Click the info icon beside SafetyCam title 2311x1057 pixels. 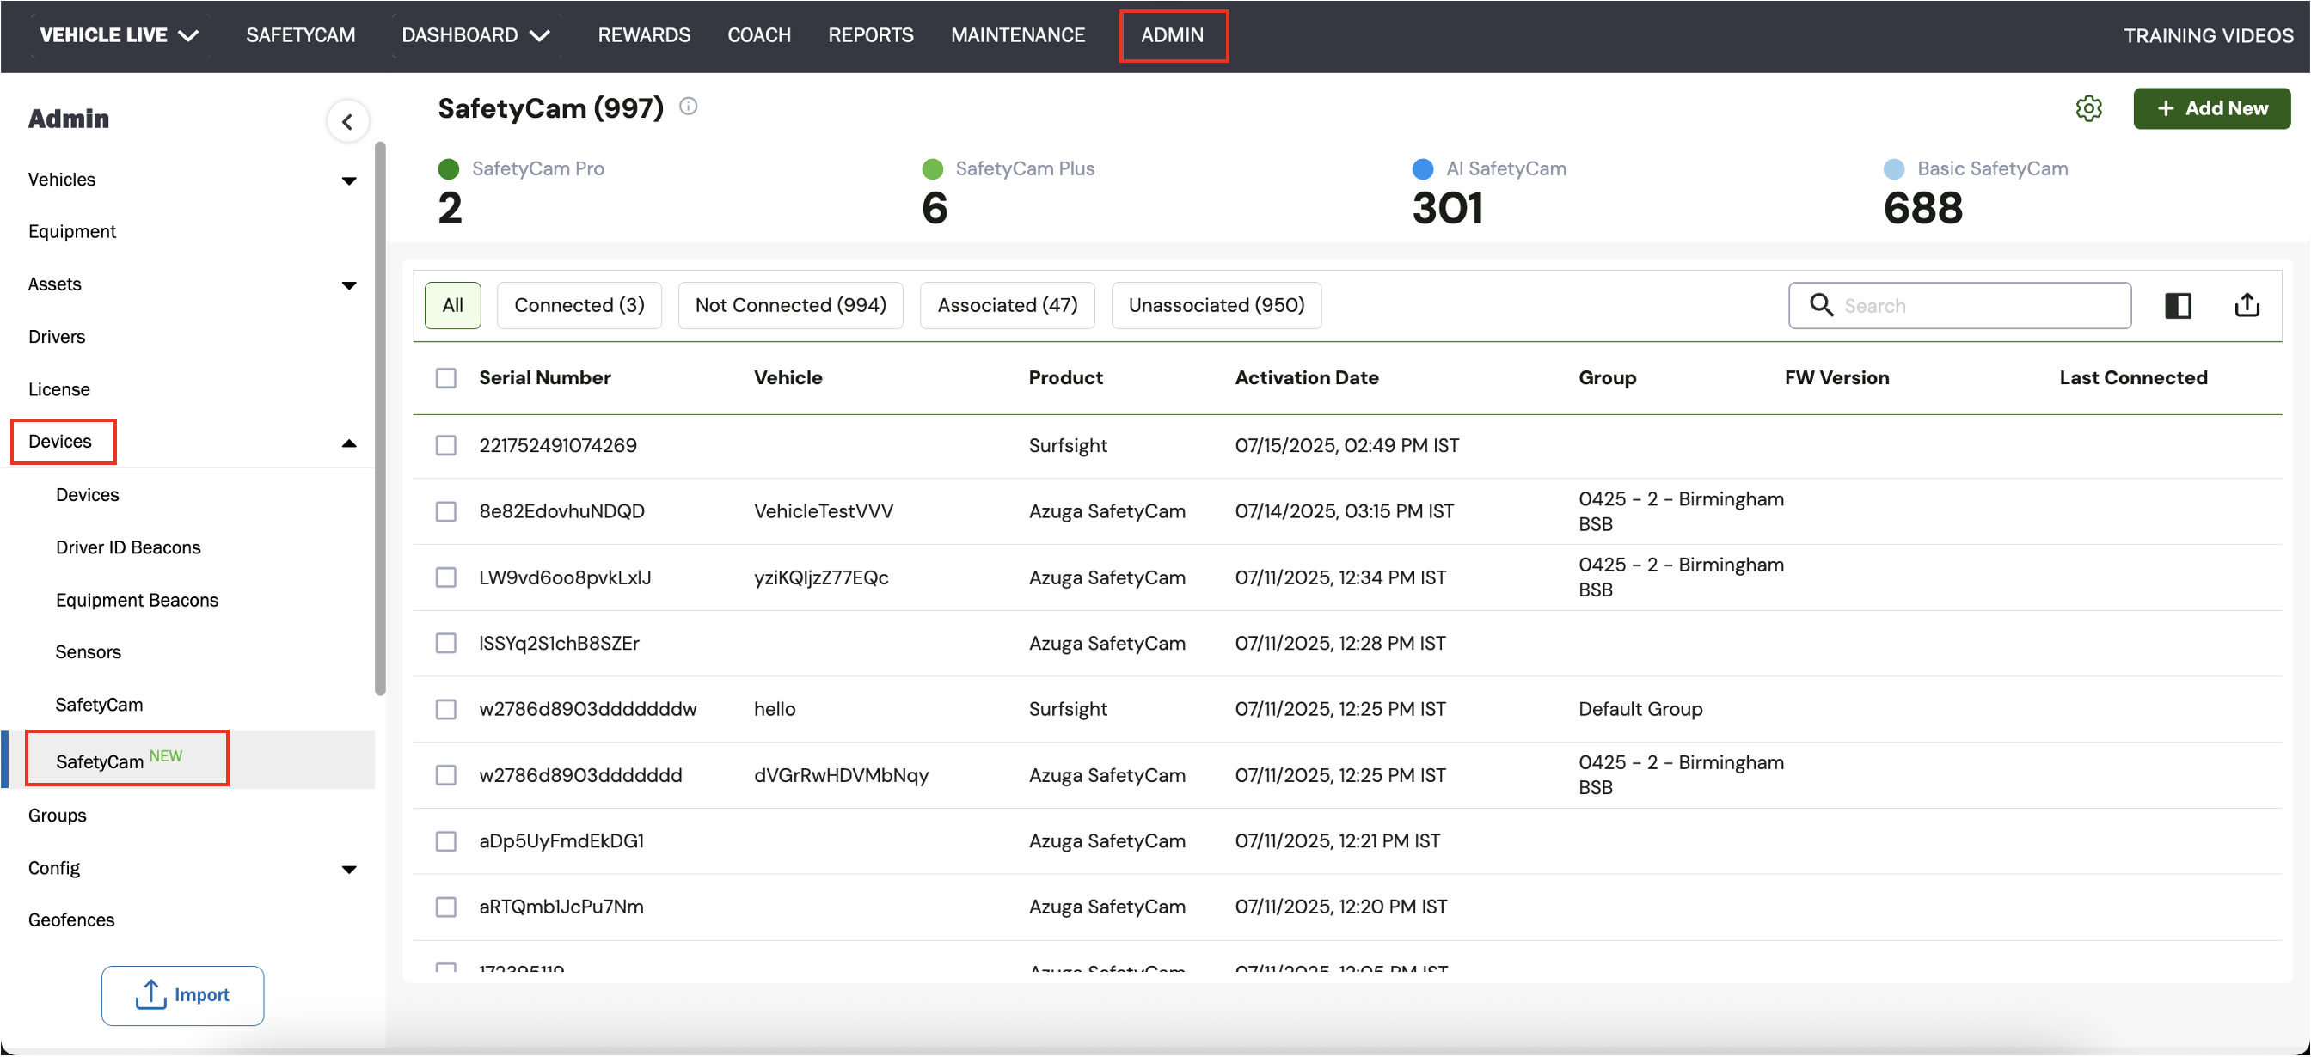(x=688, y=107)
